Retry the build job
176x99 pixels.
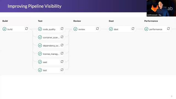(x=26, y=29)
